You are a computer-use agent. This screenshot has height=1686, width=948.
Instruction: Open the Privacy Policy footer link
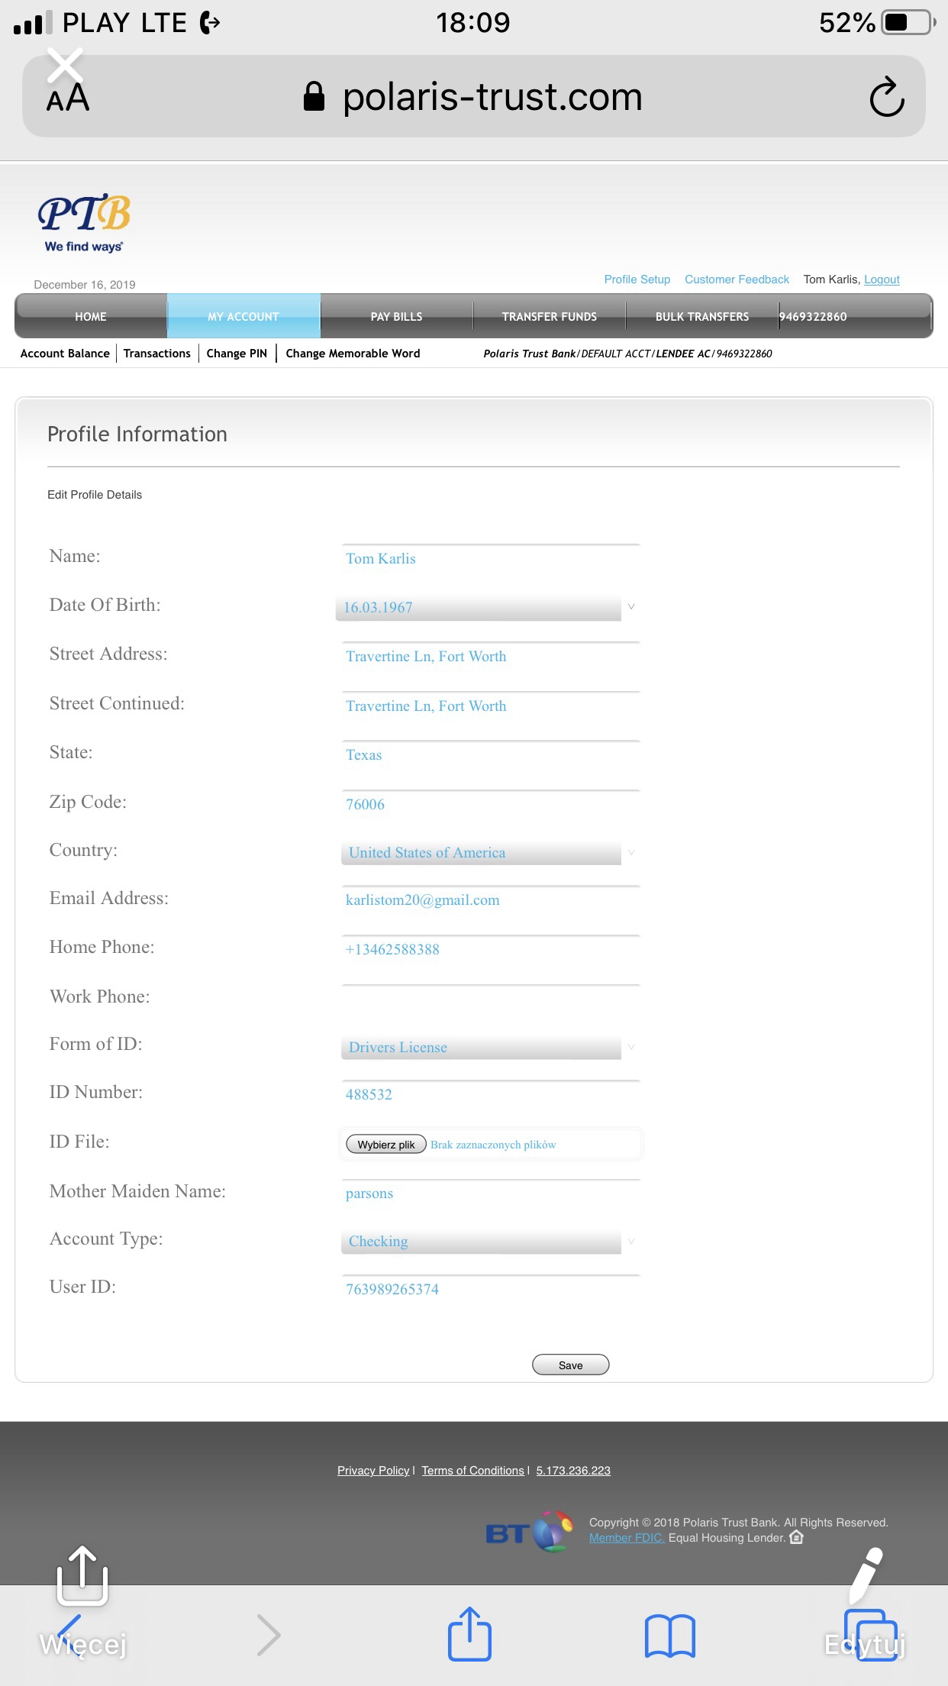[x=373, y=1471]
